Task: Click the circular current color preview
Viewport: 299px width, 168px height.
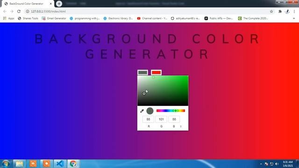Action: point(150,111)
